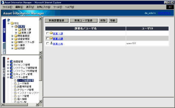Viewport: 175px width, 108px height.
Task: Expand the 営業1課 tree node
Action: pyautogui.click(x=16, y=30)
